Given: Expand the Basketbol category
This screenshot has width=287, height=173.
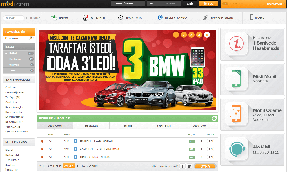Looking at the screenshot, I should 15,59.
